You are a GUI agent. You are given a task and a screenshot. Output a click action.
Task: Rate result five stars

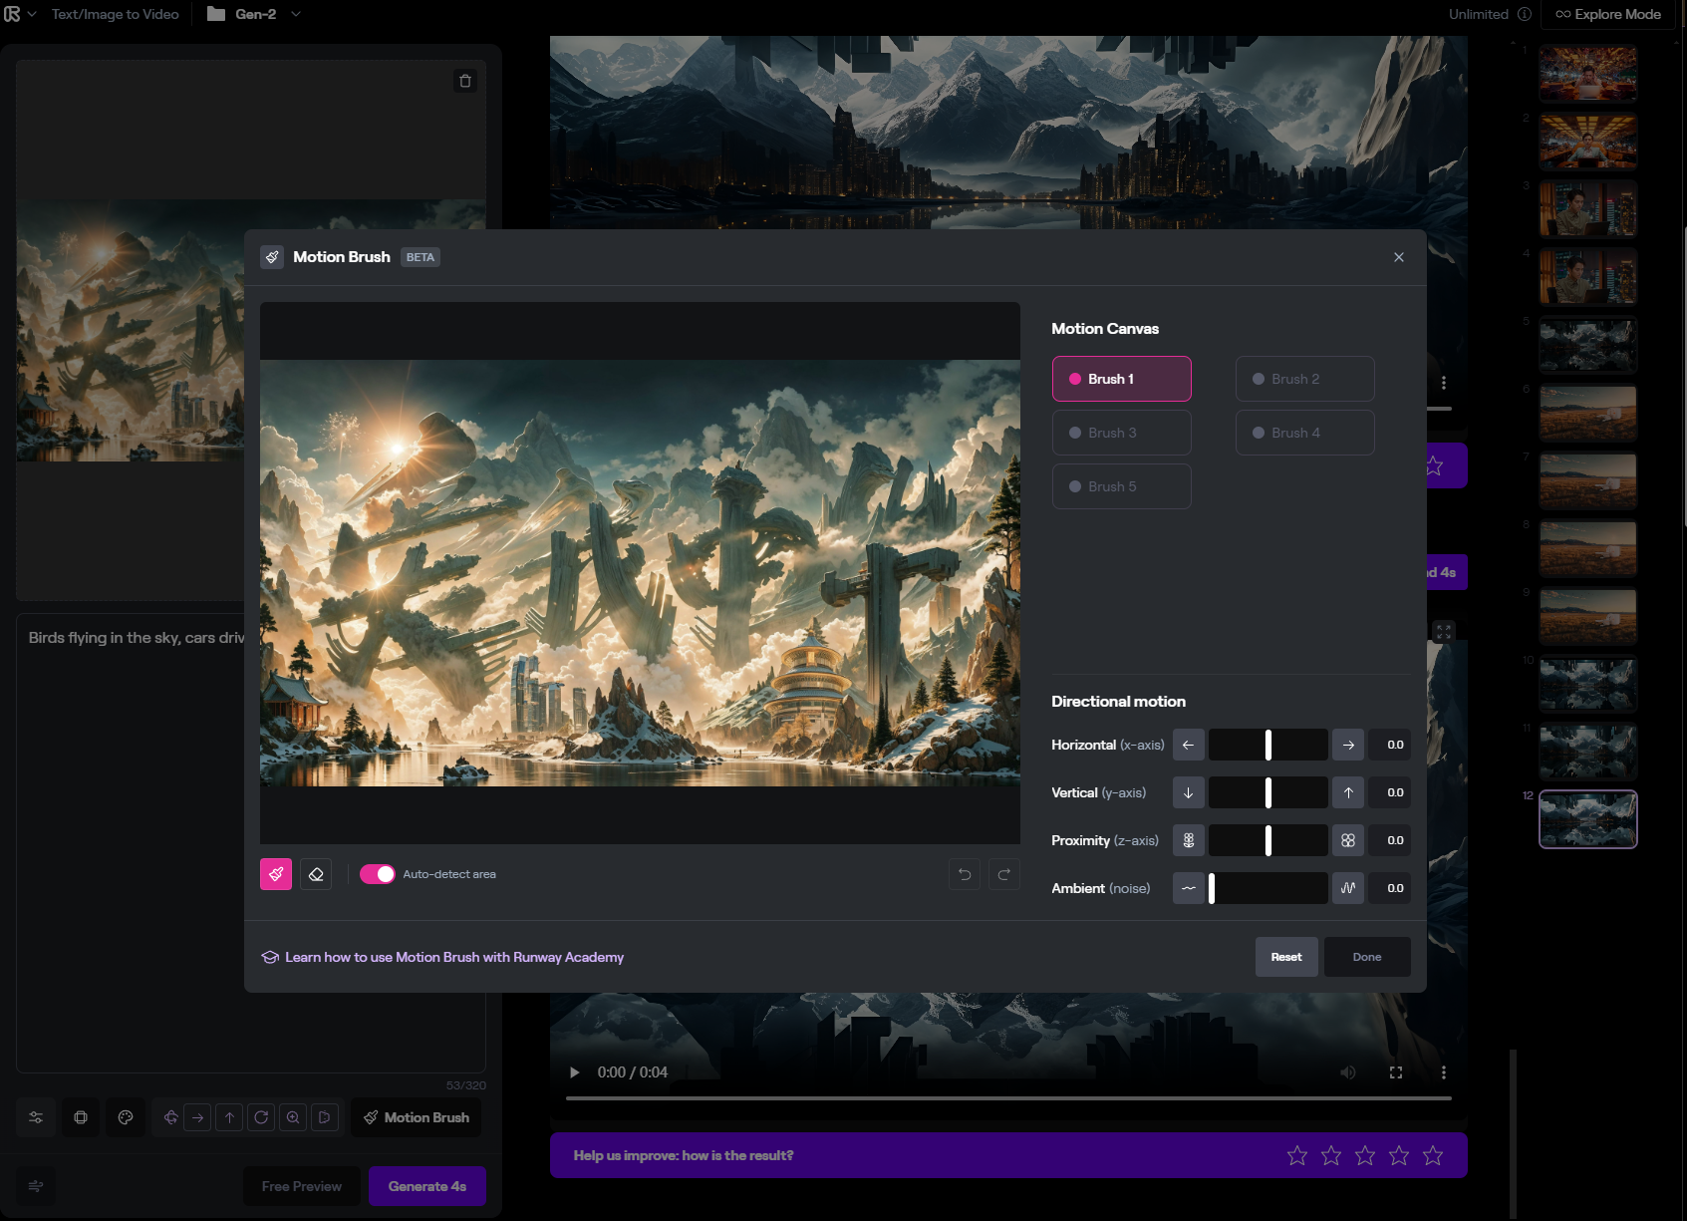1433,1155
